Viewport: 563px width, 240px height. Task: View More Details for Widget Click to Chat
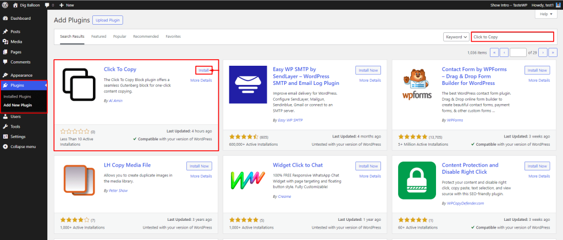click(370, 176)
